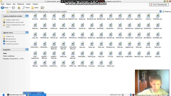Select the LongHorn.asz file

(158, 26)
